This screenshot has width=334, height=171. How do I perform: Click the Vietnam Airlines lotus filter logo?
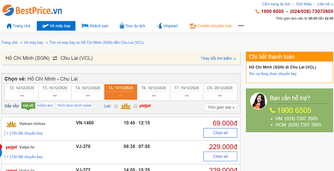click(126, 106)
